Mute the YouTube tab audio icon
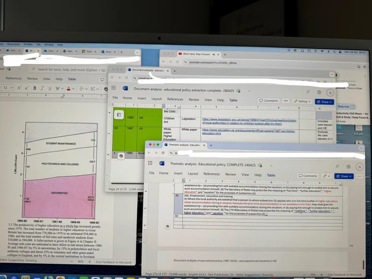This screenshot has width=372, height=279. tap(213, 54)
